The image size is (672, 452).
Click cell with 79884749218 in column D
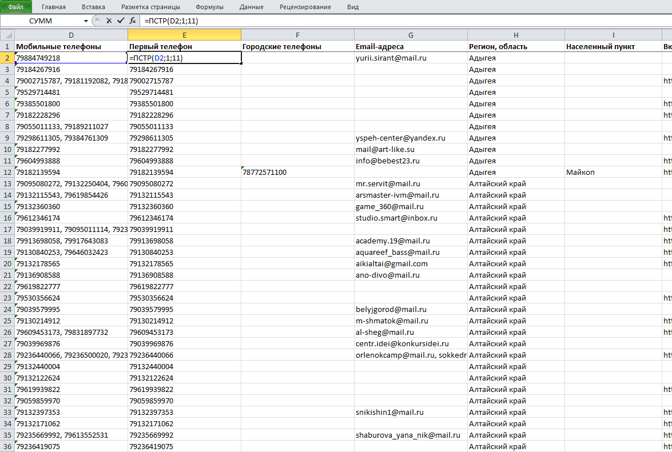71,58
